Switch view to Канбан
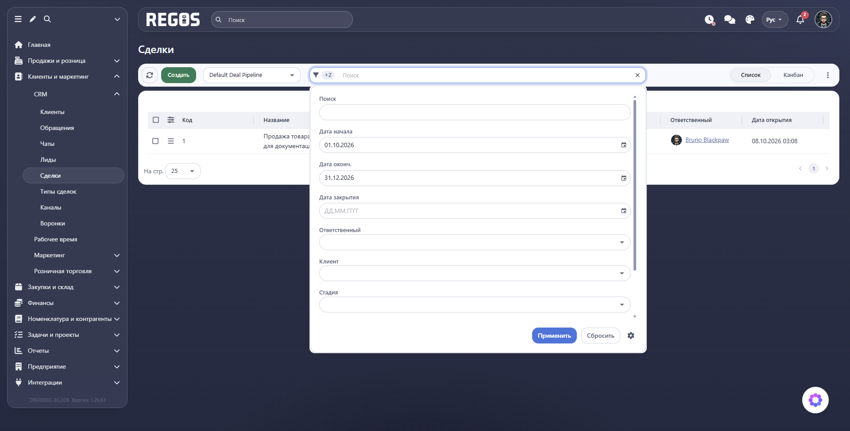 (x=793, y=75)
